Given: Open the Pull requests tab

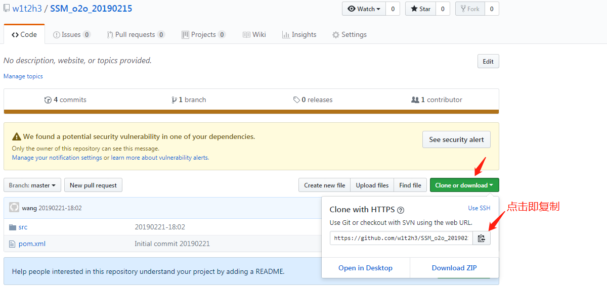Looking at the screenshot, I should pos(136,34).
